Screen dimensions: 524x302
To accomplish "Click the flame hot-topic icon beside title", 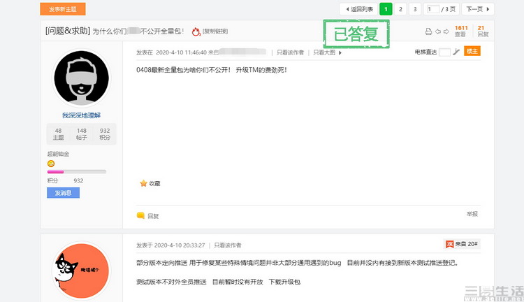I will 196,31.
